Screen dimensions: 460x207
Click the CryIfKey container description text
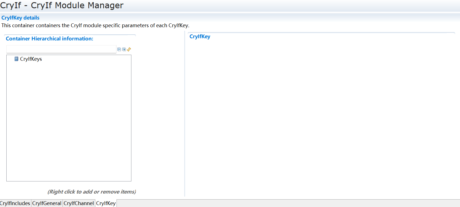(95, 25)
